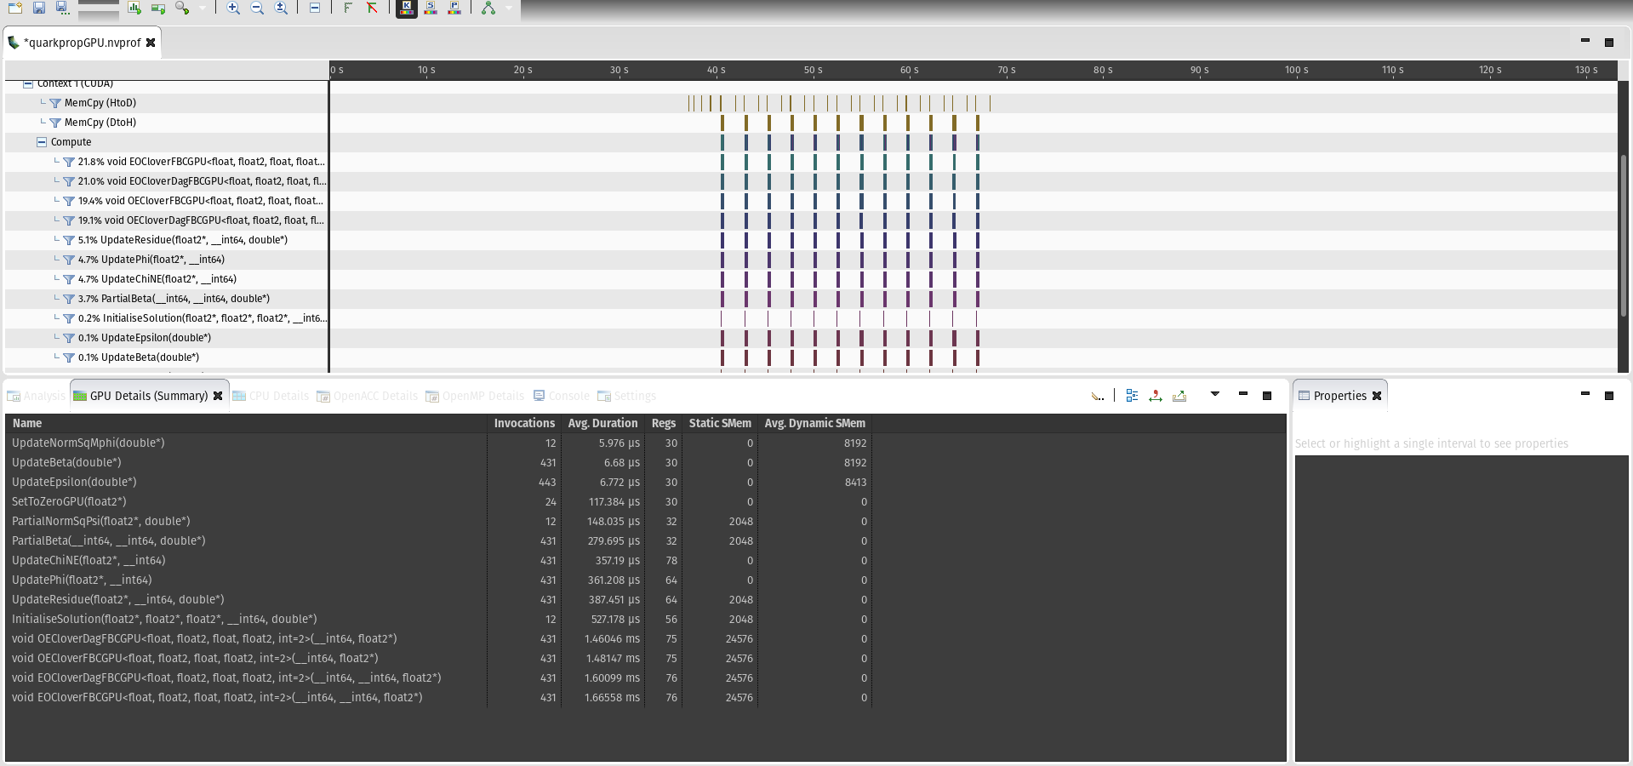Close the Properties view
The width and height of the screenshot is (1633, 766).
(1377, 396)
